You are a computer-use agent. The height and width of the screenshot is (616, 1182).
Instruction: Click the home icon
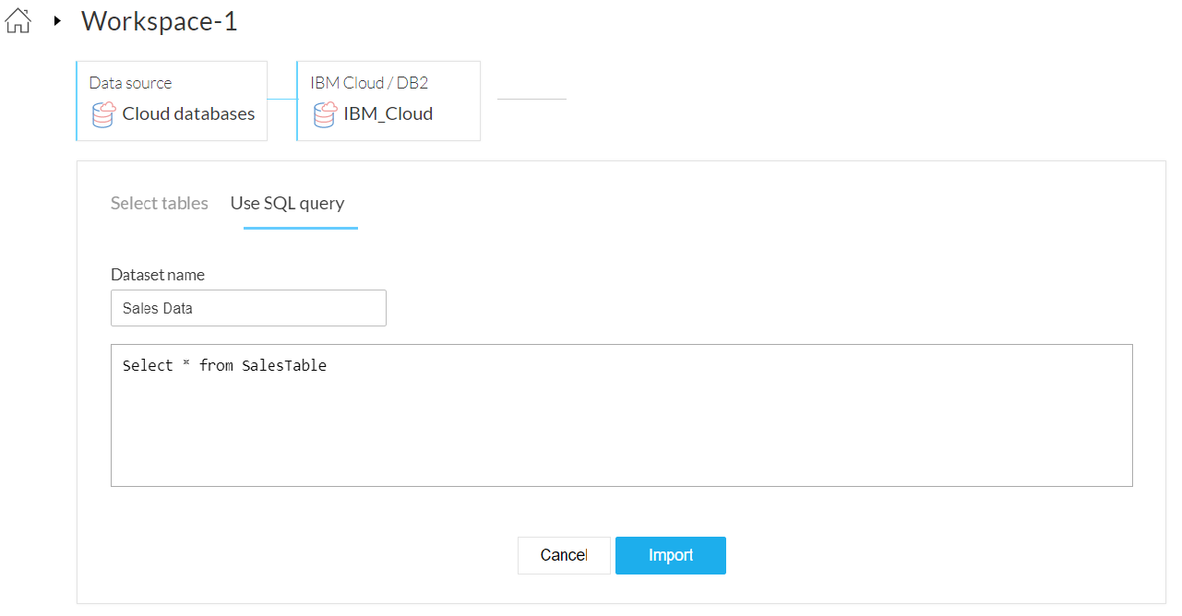click(18, 20)
